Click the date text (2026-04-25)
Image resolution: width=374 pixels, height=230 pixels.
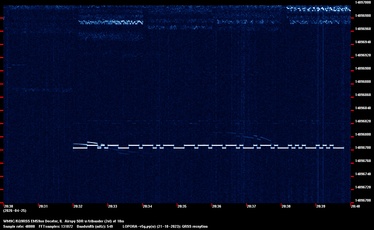click(x=15, y=210)
